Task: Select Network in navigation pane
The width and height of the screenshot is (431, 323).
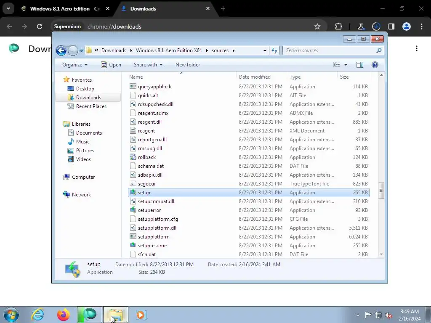Action: coord(81,195)
